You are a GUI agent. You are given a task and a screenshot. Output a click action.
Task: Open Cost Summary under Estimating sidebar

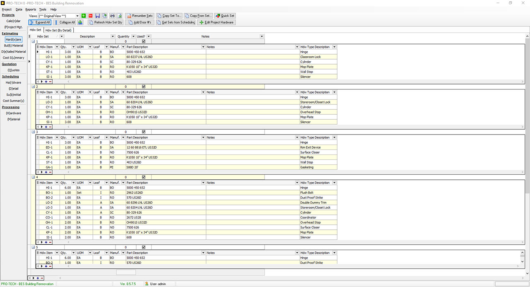(13, 58)
